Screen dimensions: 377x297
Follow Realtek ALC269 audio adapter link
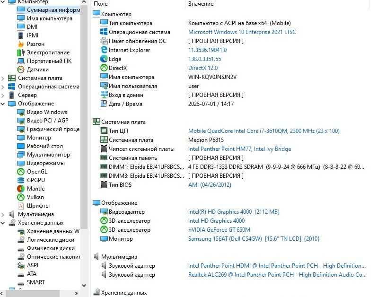pyautogui.click(x=277, y=275)
